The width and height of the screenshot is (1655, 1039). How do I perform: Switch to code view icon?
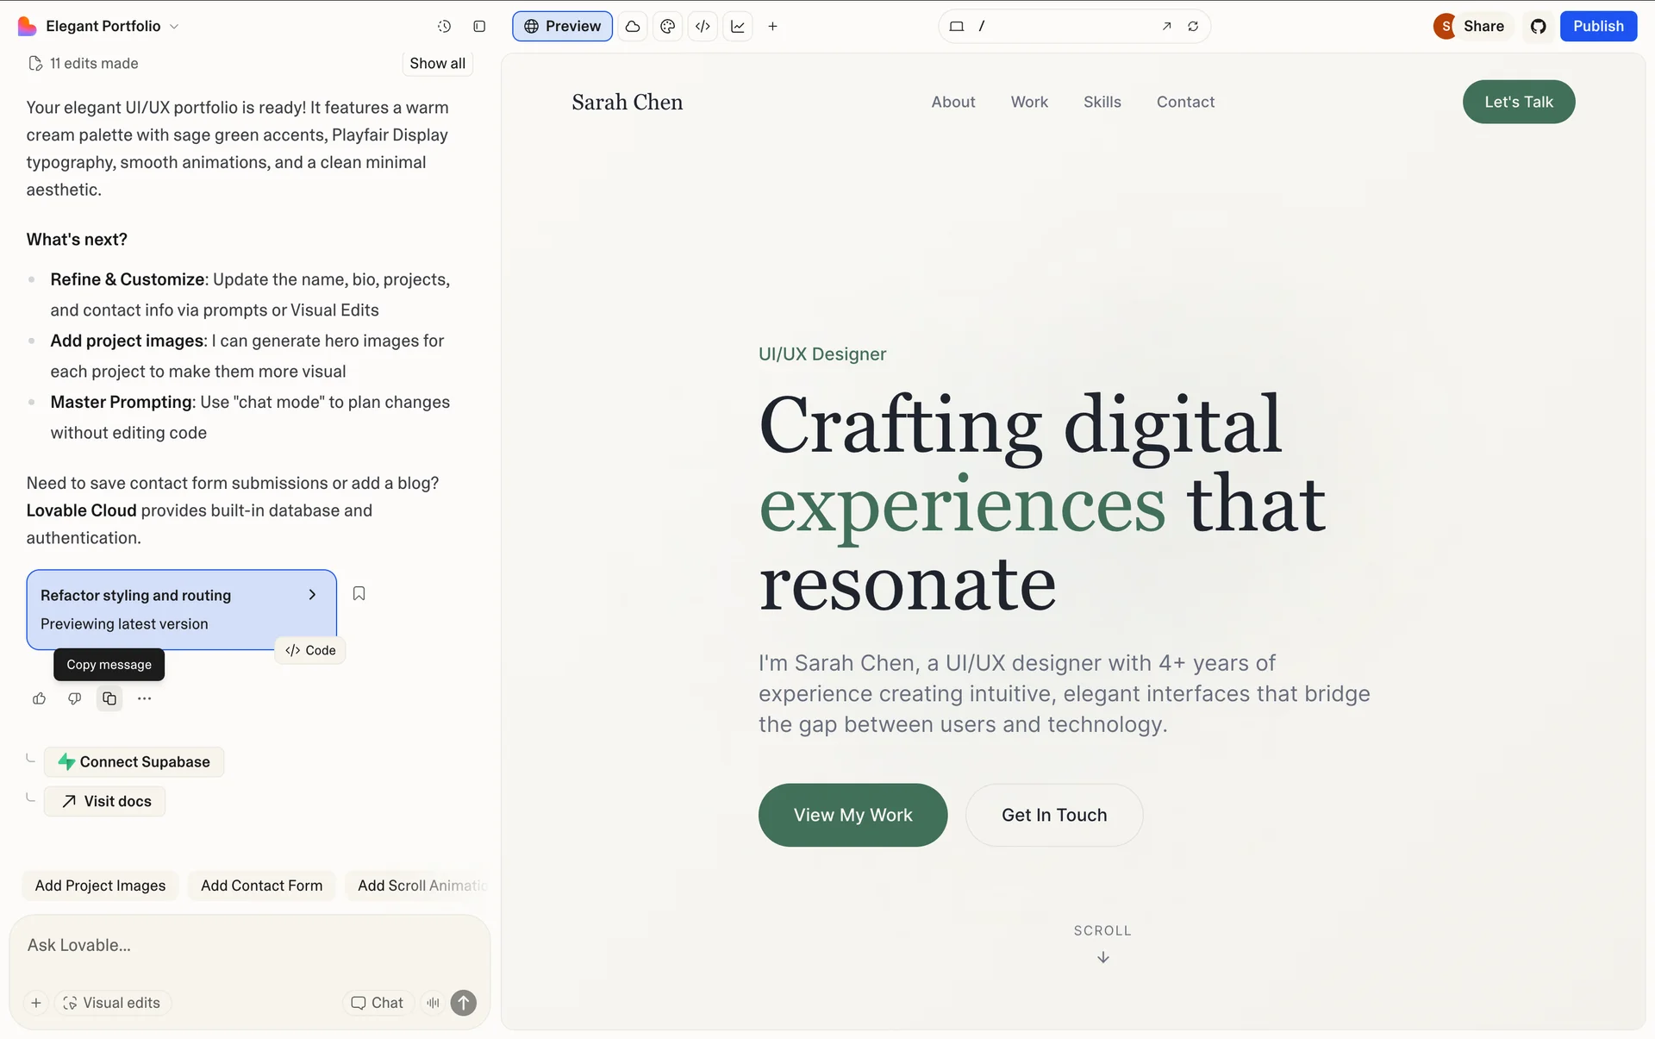pyautogui.click(x=703, y=27)
